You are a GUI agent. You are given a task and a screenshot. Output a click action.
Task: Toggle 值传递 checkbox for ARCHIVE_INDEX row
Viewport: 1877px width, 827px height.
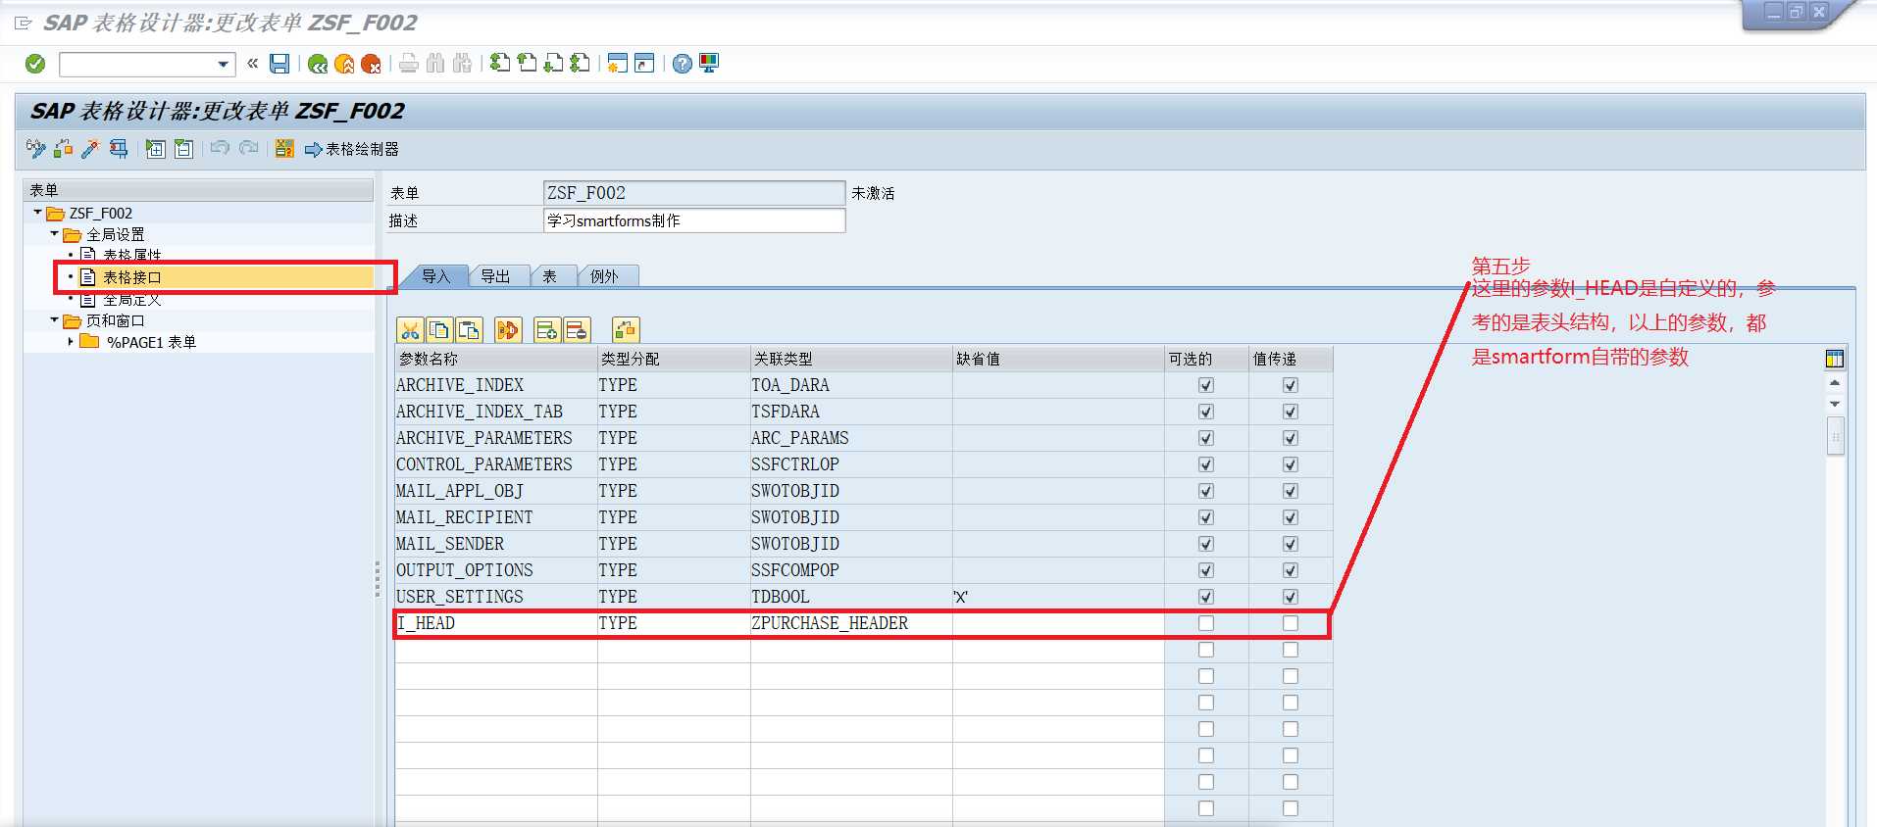click(x=1291, y=385)
